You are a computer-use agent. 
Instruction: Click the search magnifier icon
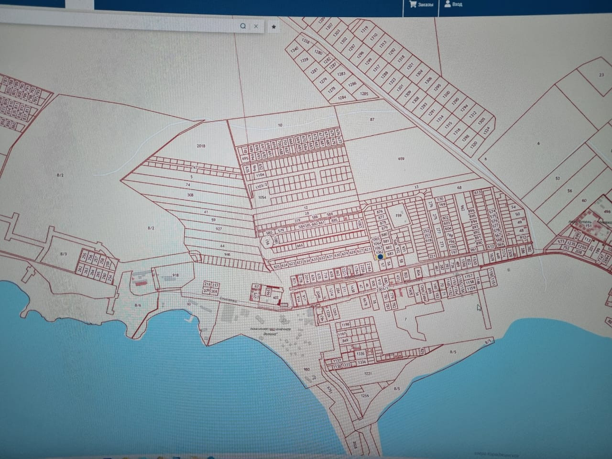[x=243, y=26]
